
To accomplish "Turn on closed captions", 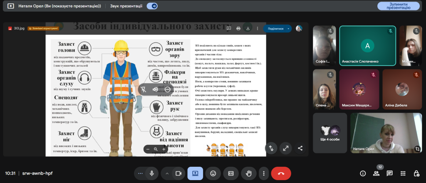I will coord(231,173).
